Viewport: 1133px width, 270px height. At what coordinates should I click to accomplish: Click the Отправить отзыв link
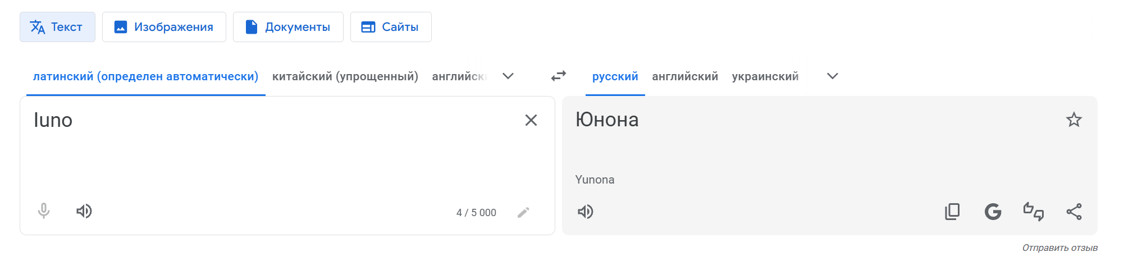(1059, 248)
